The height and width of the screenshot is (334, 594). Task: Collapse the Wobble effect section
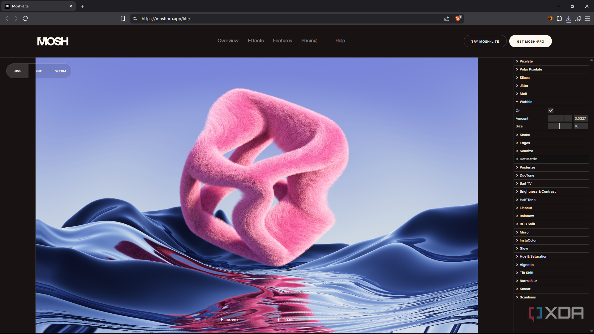551,102
